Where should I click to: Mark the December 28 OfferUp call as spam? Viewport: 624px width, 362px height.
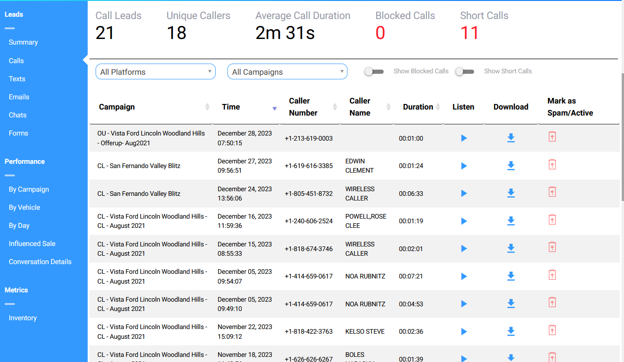click(x=552, y=136)
